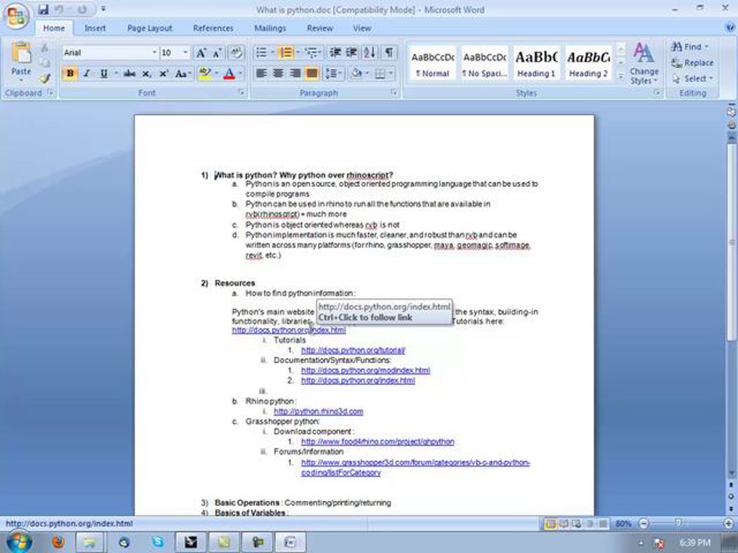
Task: Open Skype from the taskbar
Action: tap(157, 542)
